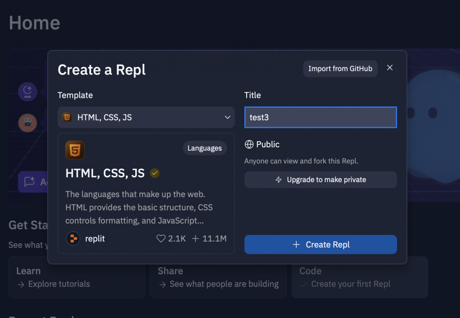Click the Title field label
Image resolution: width=460 pixels, height=318 pixels.
pyautogui.click(x=252, y=95)
